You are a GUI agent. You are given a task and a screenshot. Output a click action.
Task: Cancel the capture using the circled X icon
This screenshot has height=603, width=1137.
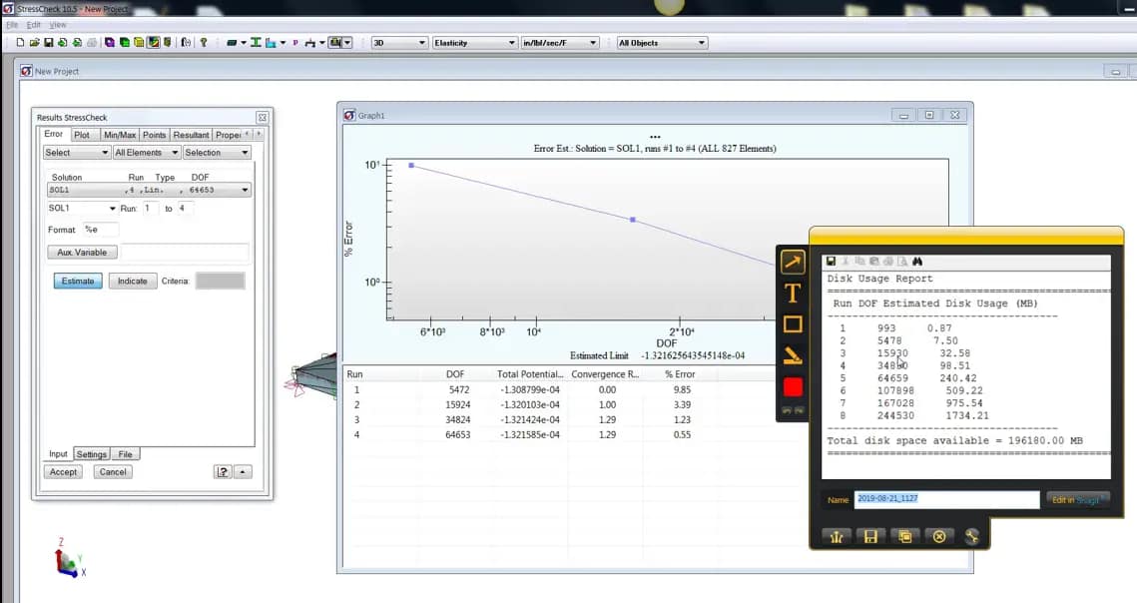click(938, 536)
